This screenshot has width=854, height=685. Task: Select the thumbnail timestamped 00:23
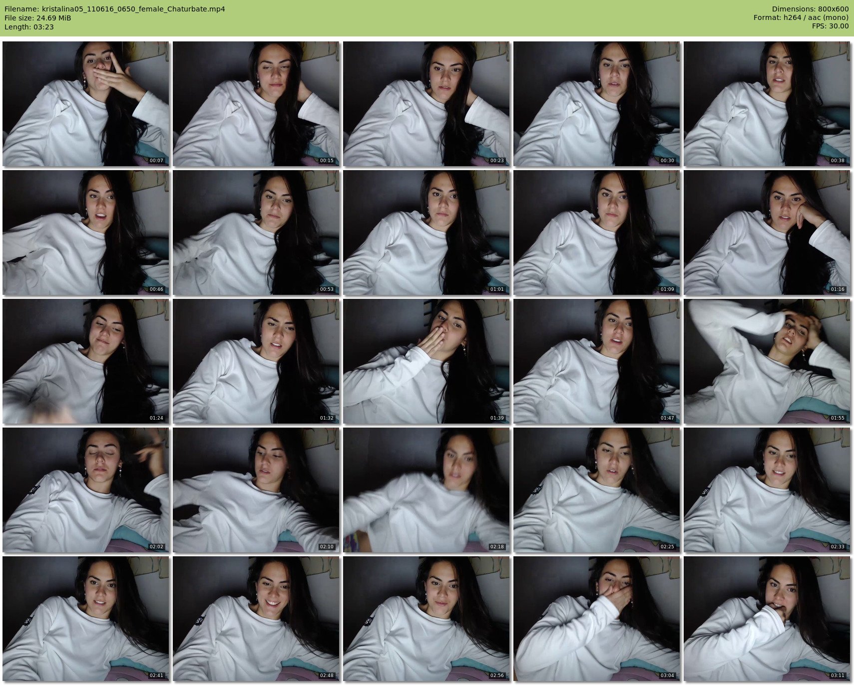427,104
